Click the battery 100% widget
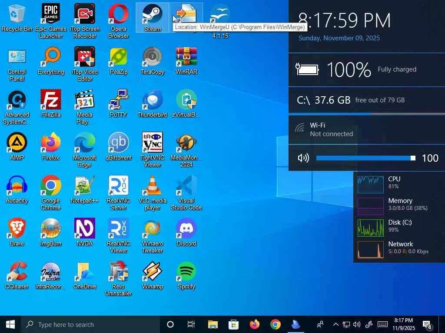The height and width of the screenshot is (333, 445). pyautogui.click(x=367, y=70)
